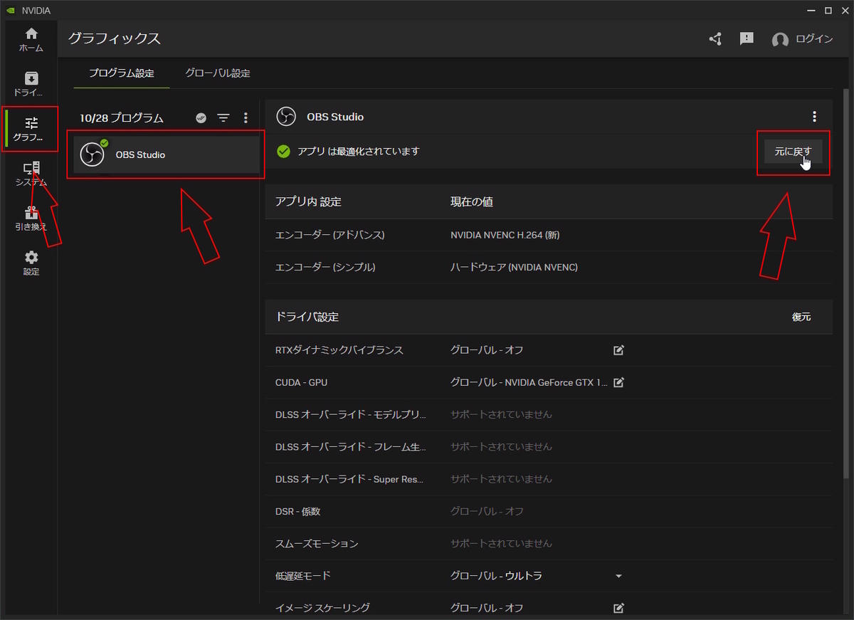The height and width of the screenshot is (620, 854).
Task: Click the OBS Studio logo in details header
Action: (x=285, y=117)
